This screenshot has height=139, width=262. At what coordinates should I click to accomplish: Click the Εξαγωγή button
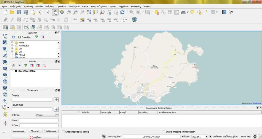35,131
